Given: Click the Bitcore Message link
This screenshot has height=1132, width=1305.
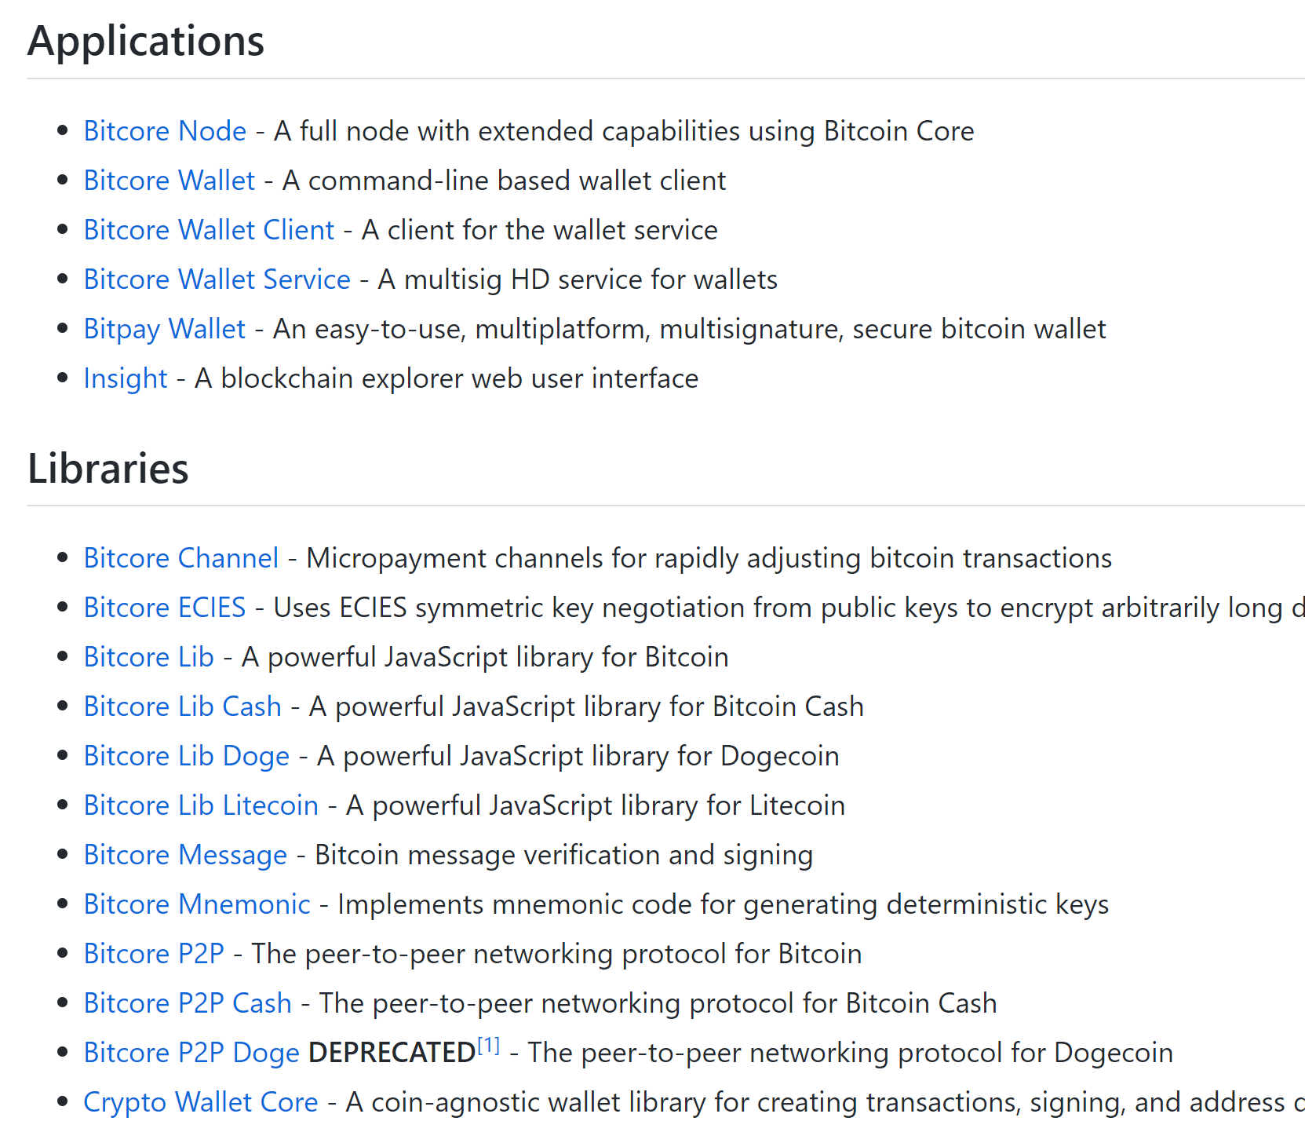Looking at the screenshot, I should [x=185, y=855].
